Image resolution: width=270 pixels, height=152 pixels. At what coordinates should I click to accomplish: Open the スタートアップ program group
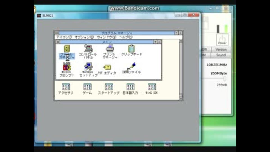[x=109, y=89]
